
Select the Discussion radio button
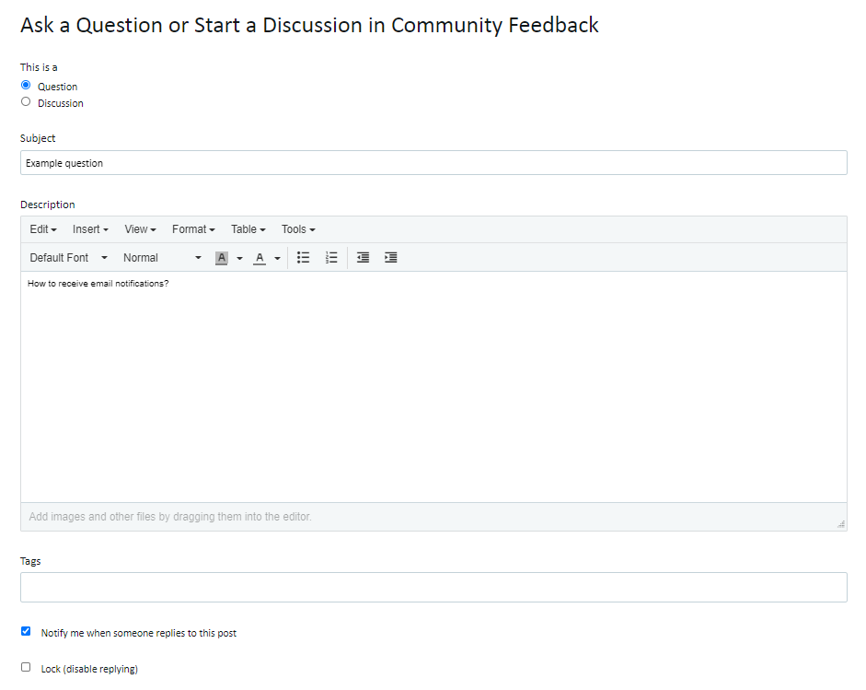coord(26,101)
